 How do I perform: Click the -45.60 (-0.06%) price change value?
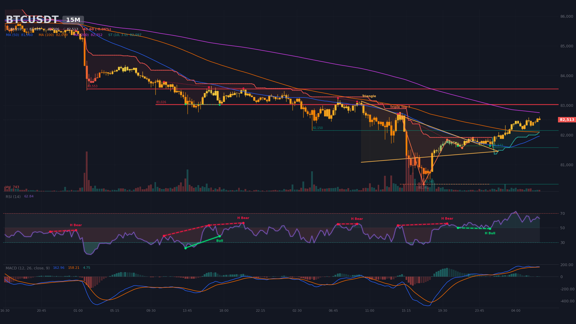pyautogui.click(x=96, y=30)
